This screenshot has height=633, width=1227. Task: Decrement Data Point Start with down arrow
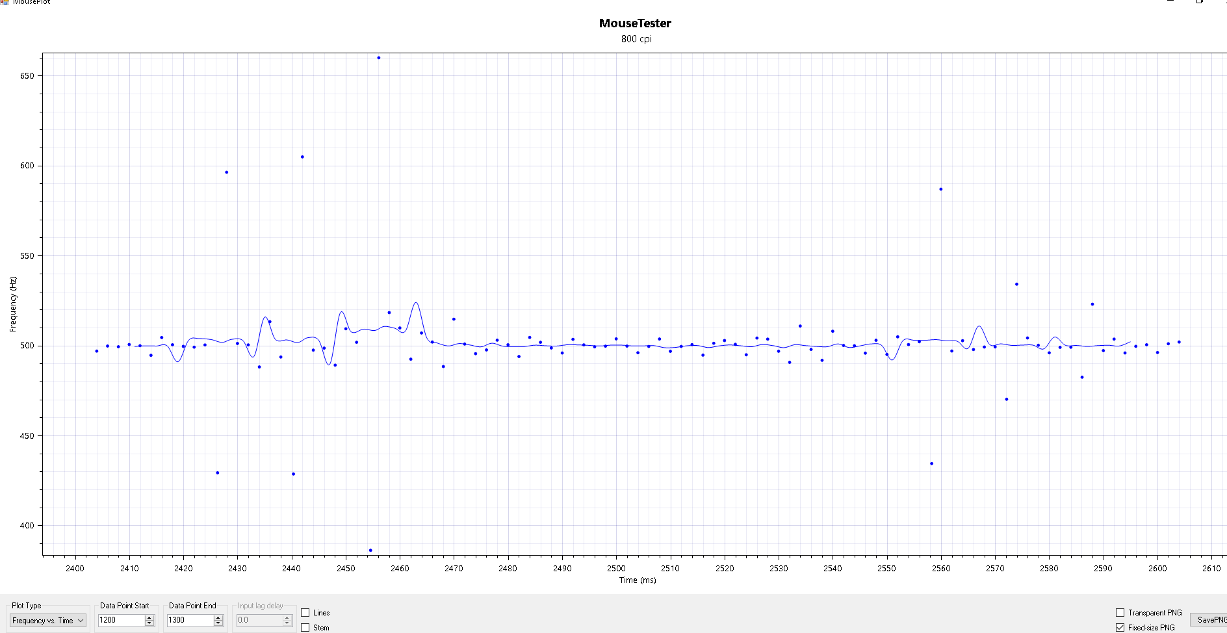tap(149, 624)
